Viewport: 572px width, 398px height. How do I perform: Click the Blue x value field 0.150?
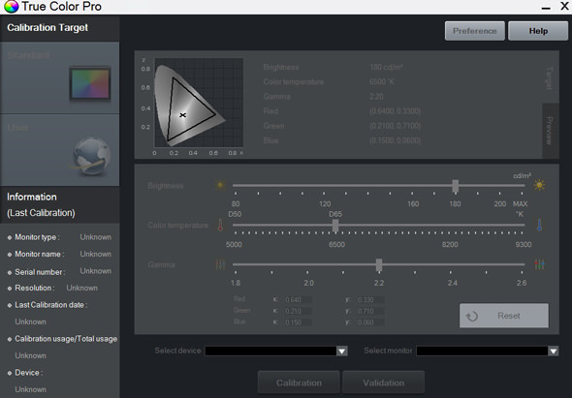(x=298, y=322)
